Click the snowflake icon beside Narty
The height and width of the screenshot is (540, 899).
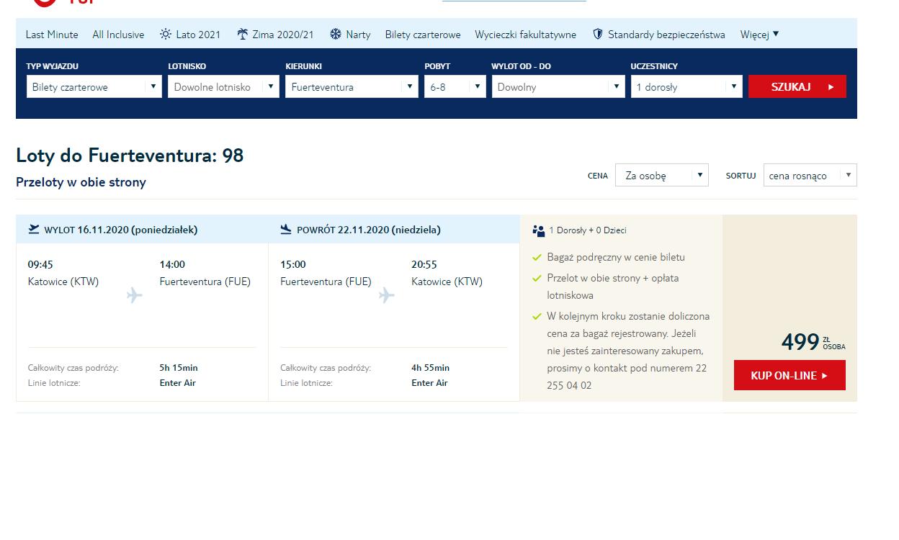(336, 34)
